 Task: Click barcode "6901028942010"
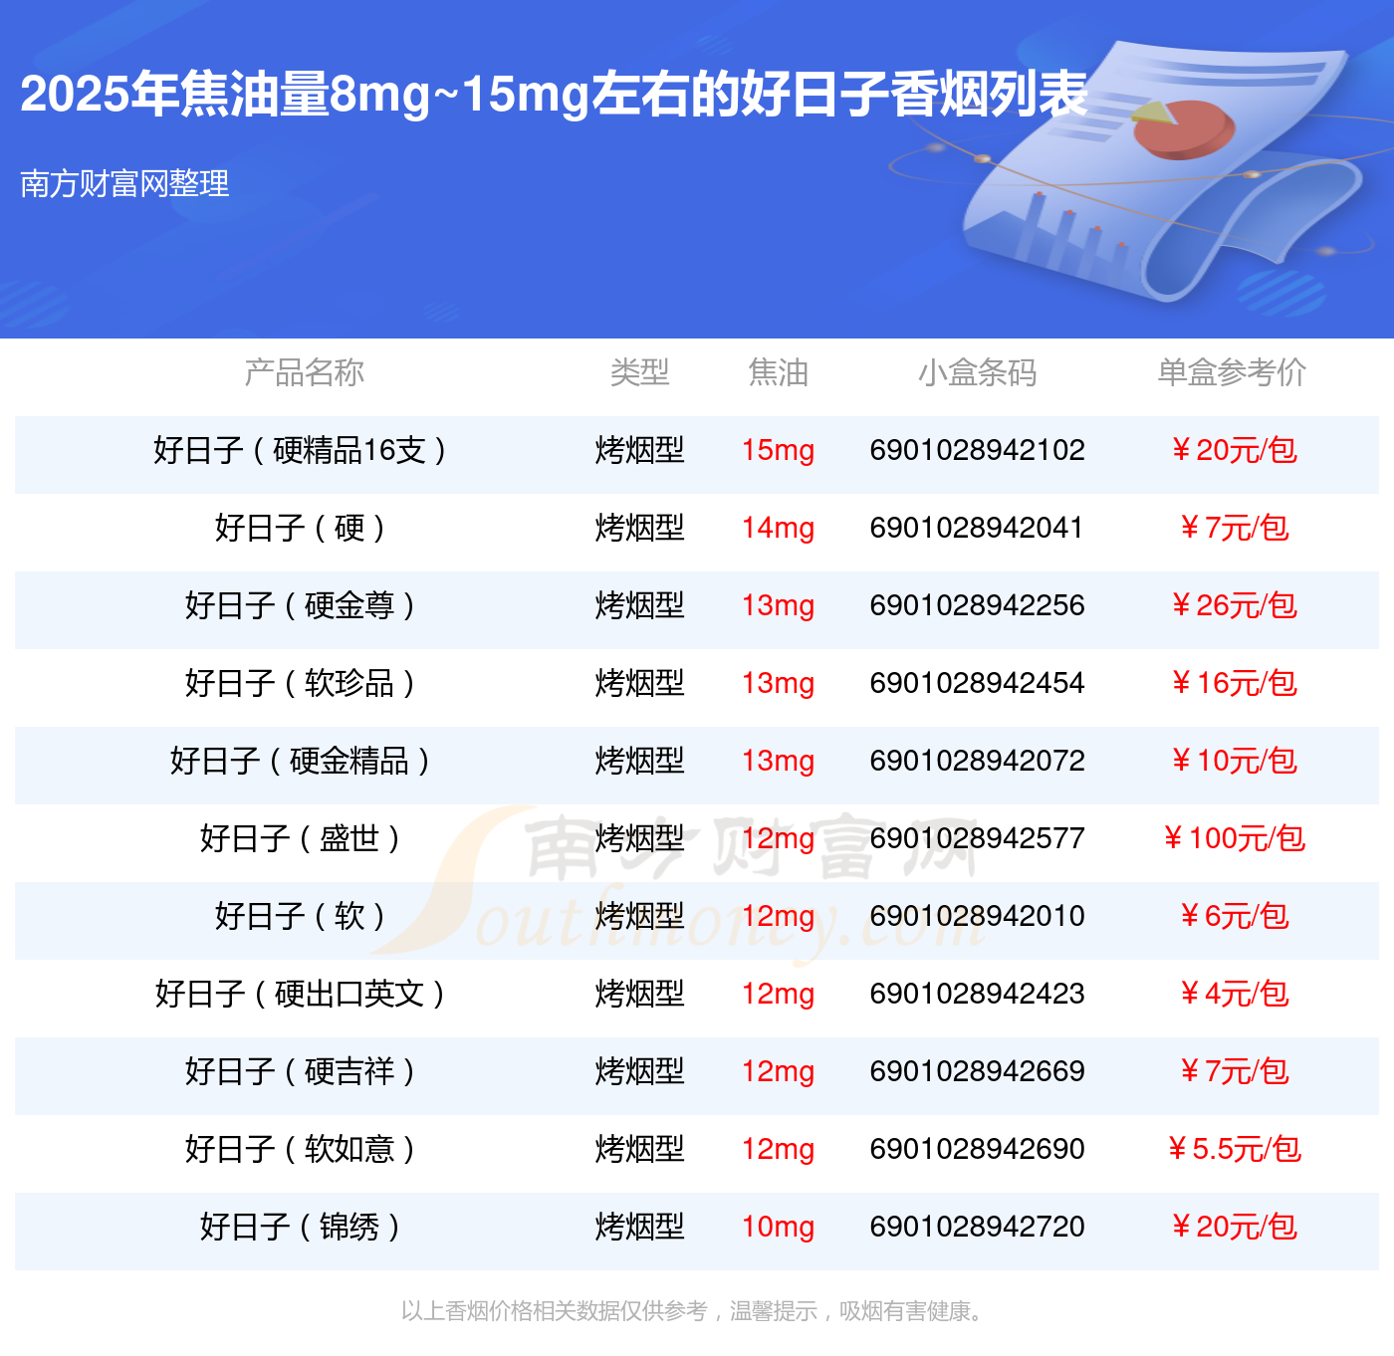[977, 916]
